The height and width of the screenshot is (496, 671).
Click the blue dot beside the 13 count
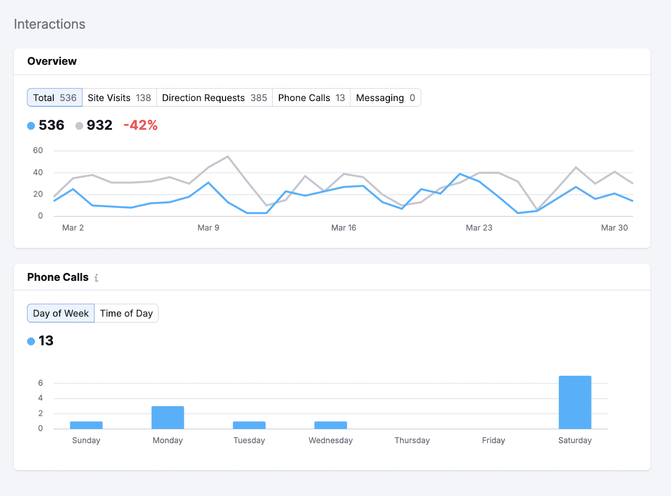tap(31, 341)
